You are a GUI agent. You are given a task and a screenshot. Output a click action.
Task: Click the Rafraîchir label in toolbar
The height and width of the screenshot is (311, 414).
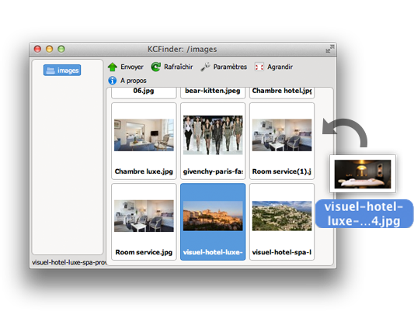tap(179, 67)
